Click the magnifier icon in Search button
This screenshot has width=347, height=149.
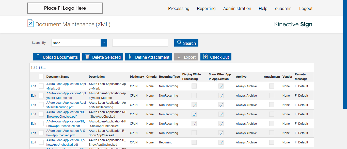tap(179, 42)
